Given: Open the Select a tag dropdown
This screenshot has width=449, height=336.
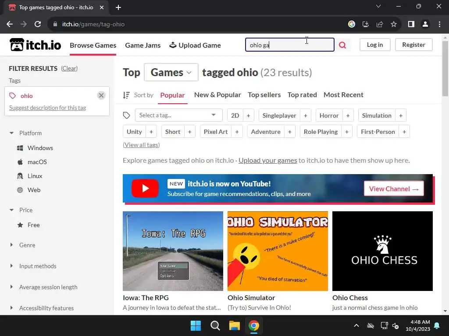Looking at the screenshot, I should (x=179, y=115).
